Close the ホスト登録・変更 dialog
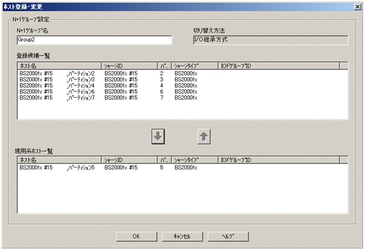 click(357, 7)
